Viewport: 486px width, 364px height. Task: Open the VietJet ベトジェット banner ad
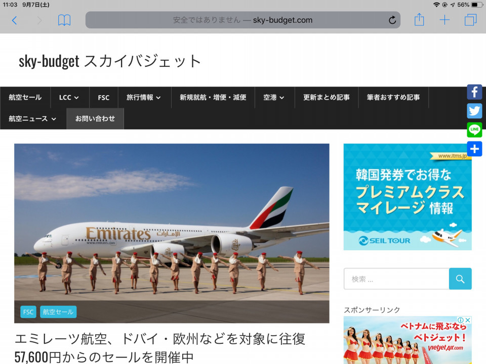pos(408,340)
